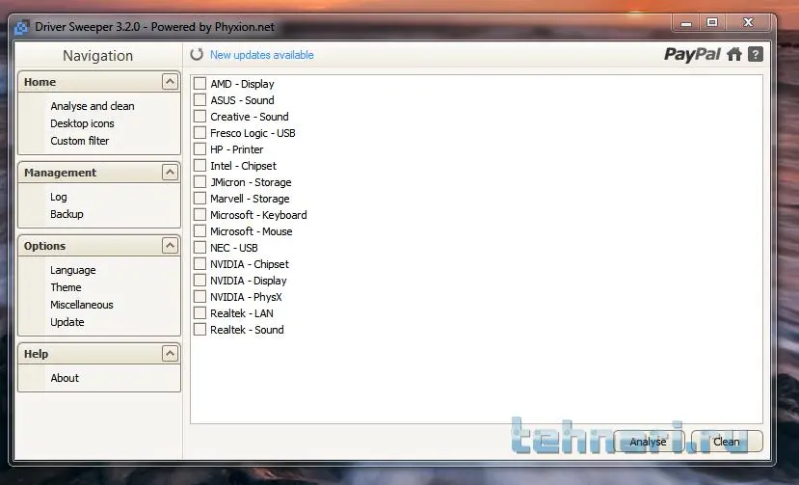Click the New updates available link
This screenshot has height=485, width=799.
click(262, 55)
